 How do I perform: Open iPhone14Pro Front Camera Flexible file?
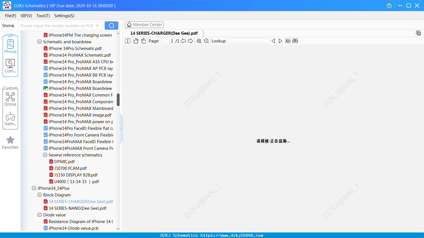click(x=78, y=135)
